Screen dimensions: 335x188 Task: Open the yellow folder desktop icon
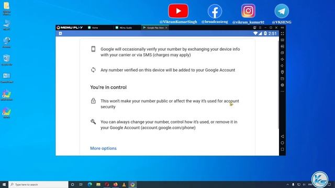tap(7, 8)
